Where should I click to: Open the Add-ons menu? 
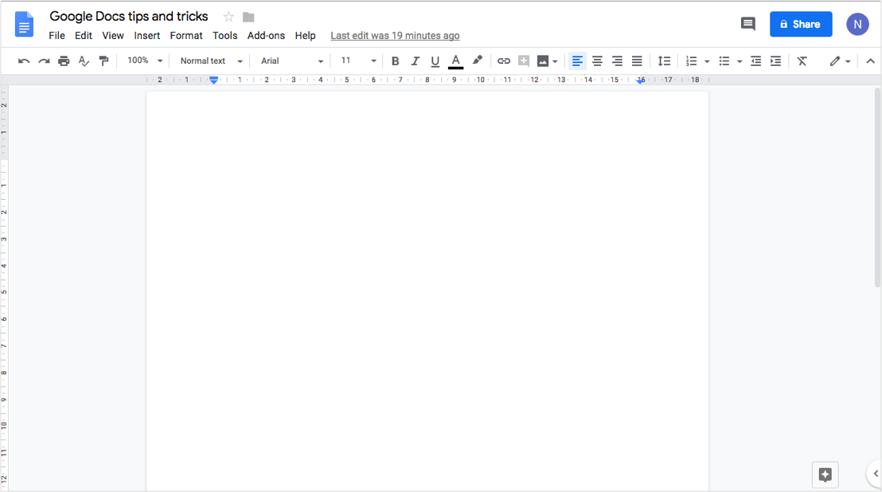point(266,36)
